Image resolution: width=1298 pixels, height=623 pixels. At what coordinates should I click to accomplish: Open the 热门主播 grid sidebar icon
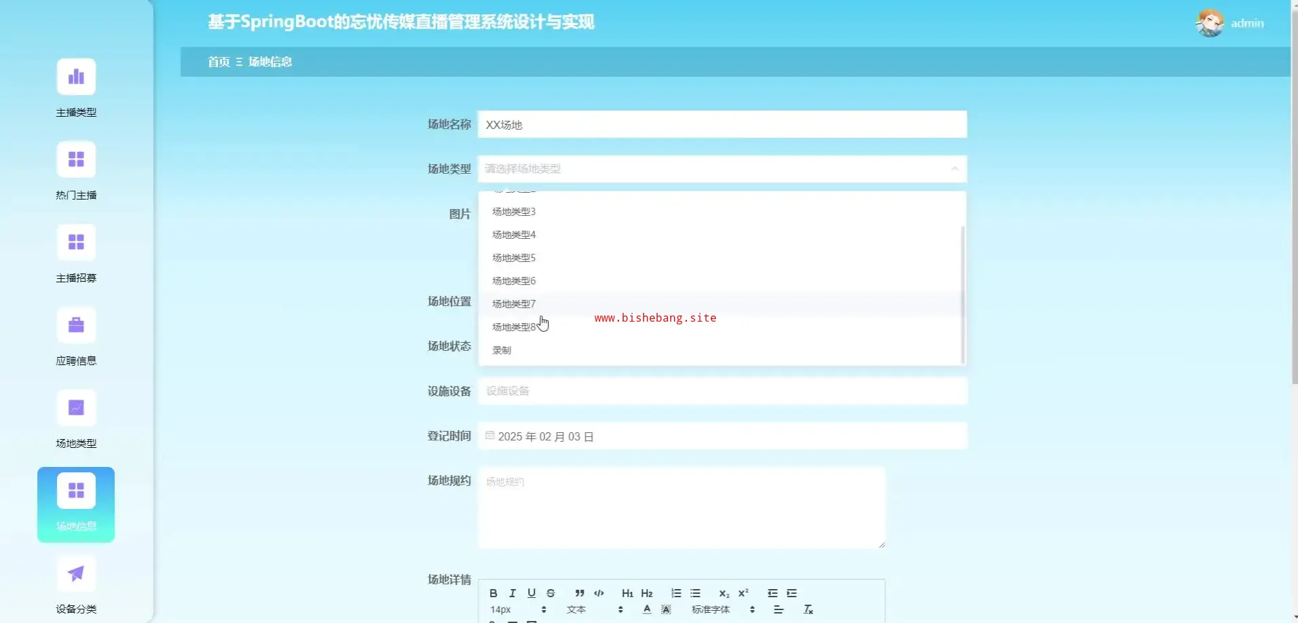click(76, 159)
